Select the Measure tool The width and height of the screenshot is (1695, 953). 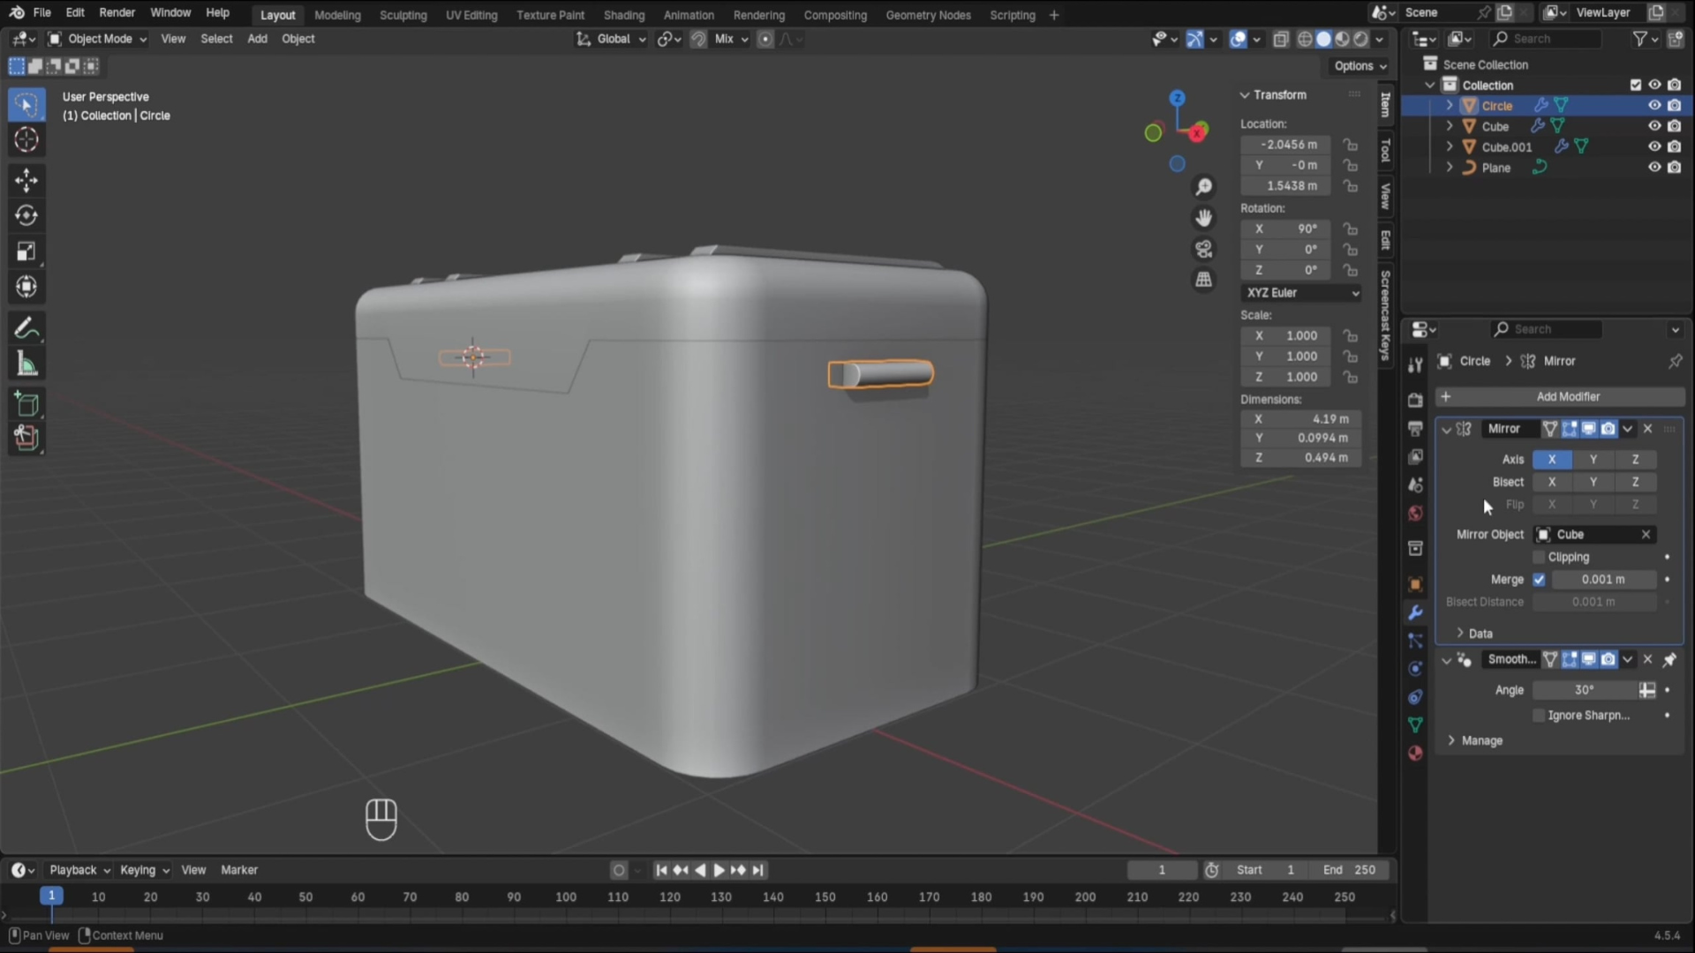26,364
